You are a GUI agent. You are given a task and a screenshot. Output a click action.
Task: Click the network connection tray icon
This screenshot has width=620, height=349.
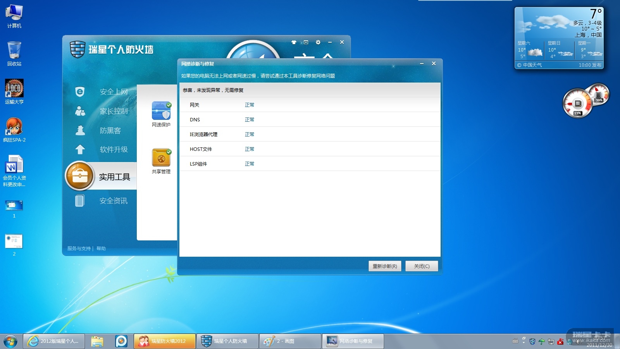pos(551,342)
